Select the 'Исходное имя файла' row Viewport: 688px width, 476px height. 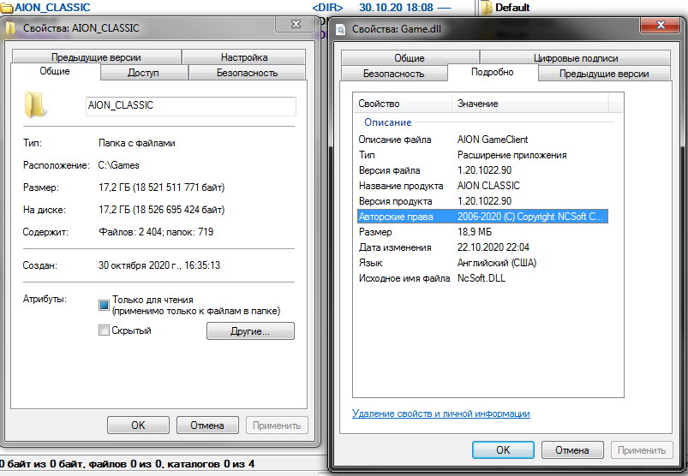pos(482,278)
